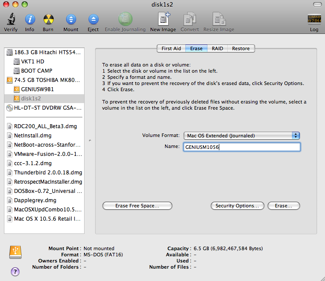Select NetInstall.dmg disk image
The width and height of the screenshot is (325, 281).
click(44, 136)
